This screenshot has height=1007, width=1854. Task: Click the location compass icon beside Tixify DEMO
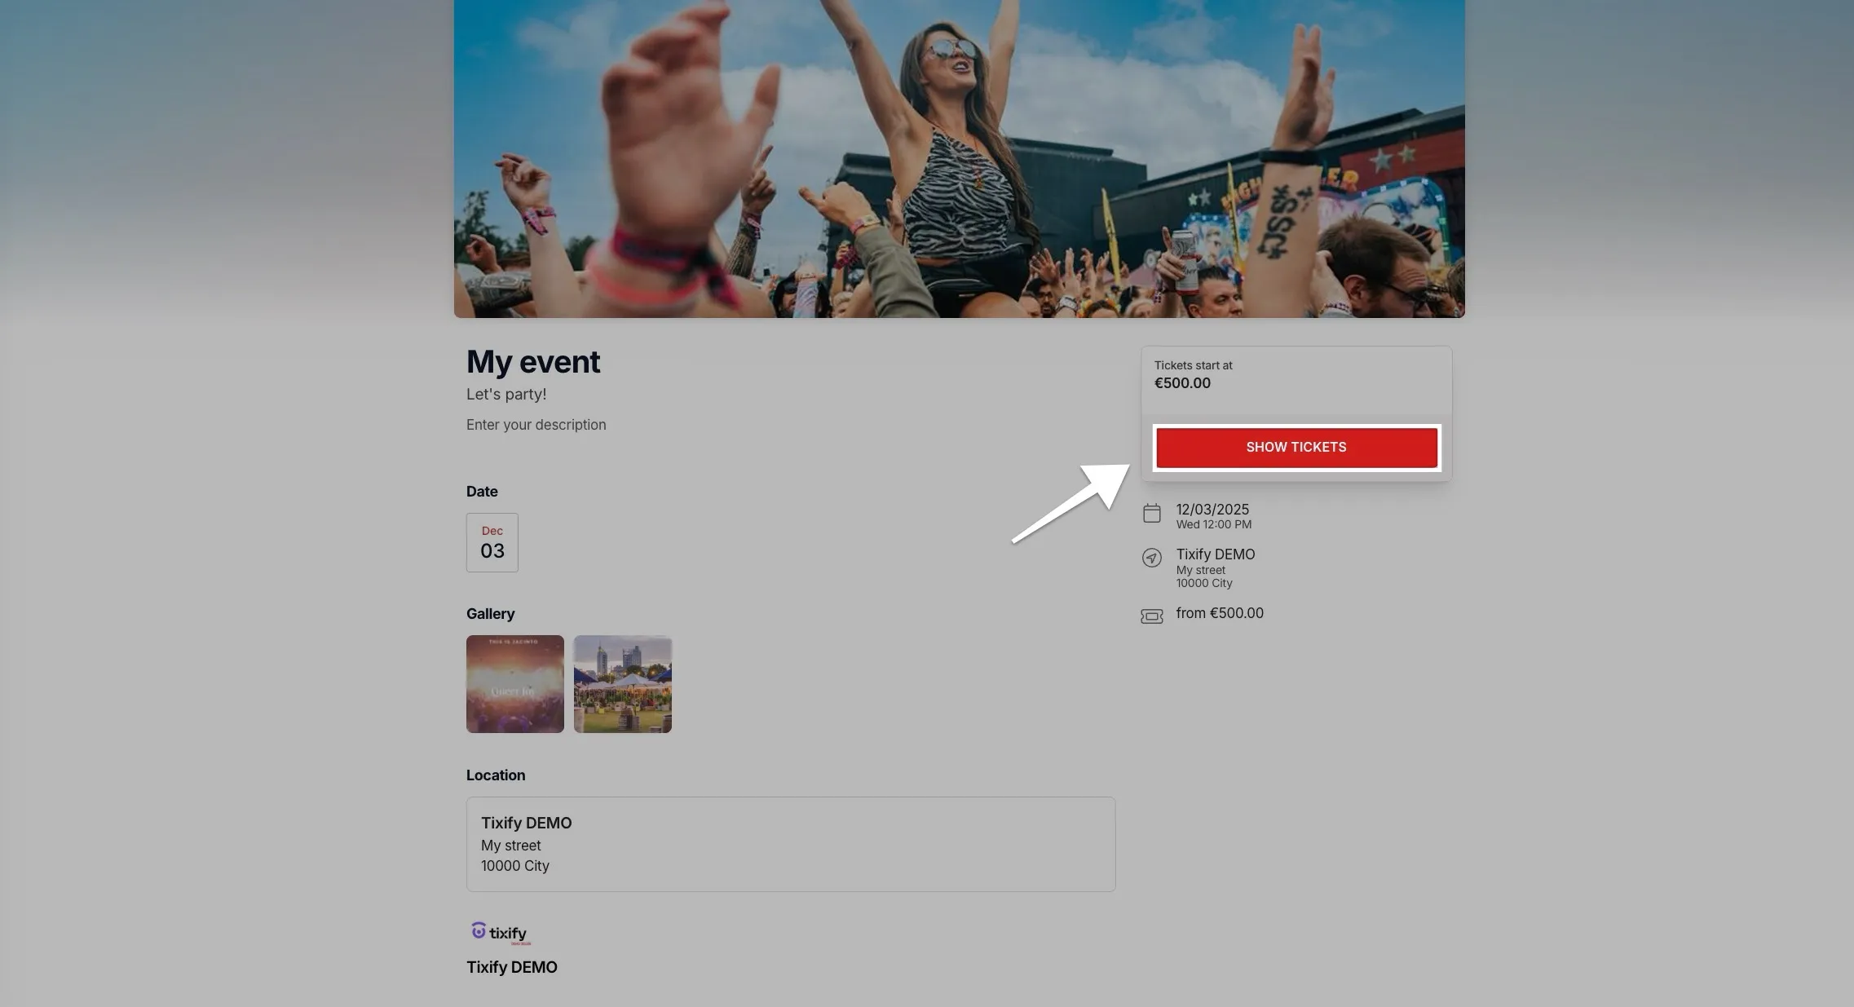coord(1152,558)
